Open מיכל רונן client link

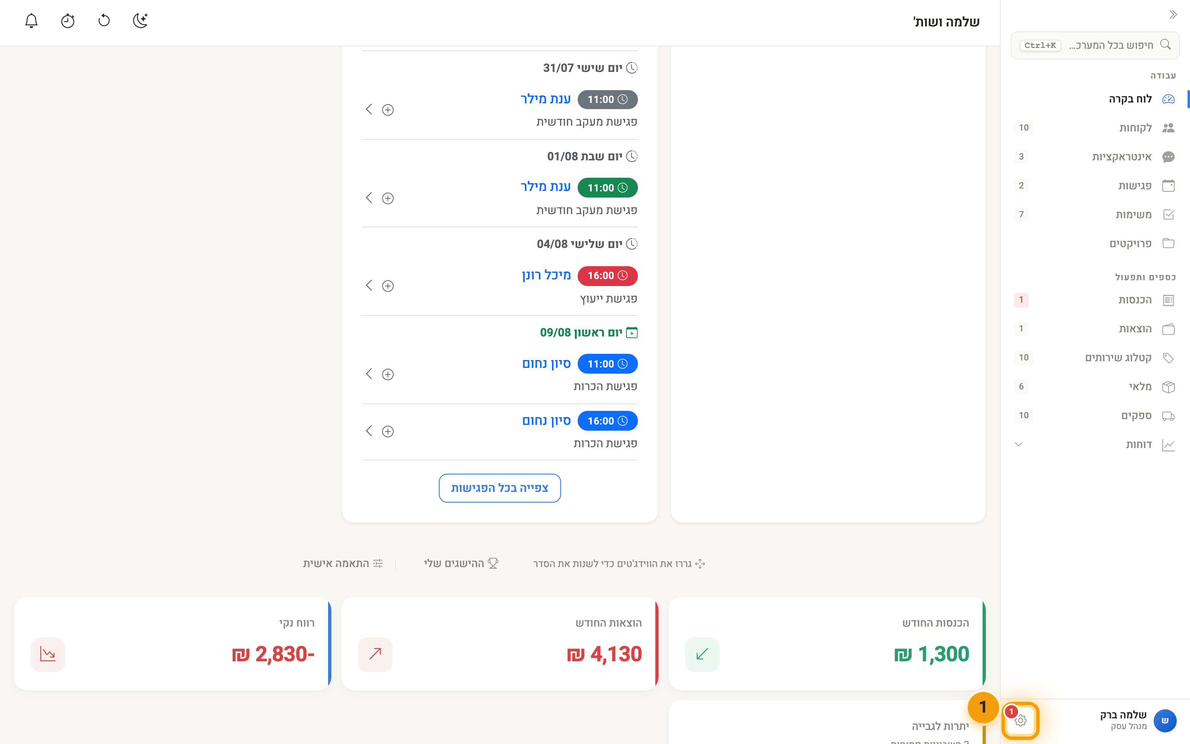tap(546, 275)
